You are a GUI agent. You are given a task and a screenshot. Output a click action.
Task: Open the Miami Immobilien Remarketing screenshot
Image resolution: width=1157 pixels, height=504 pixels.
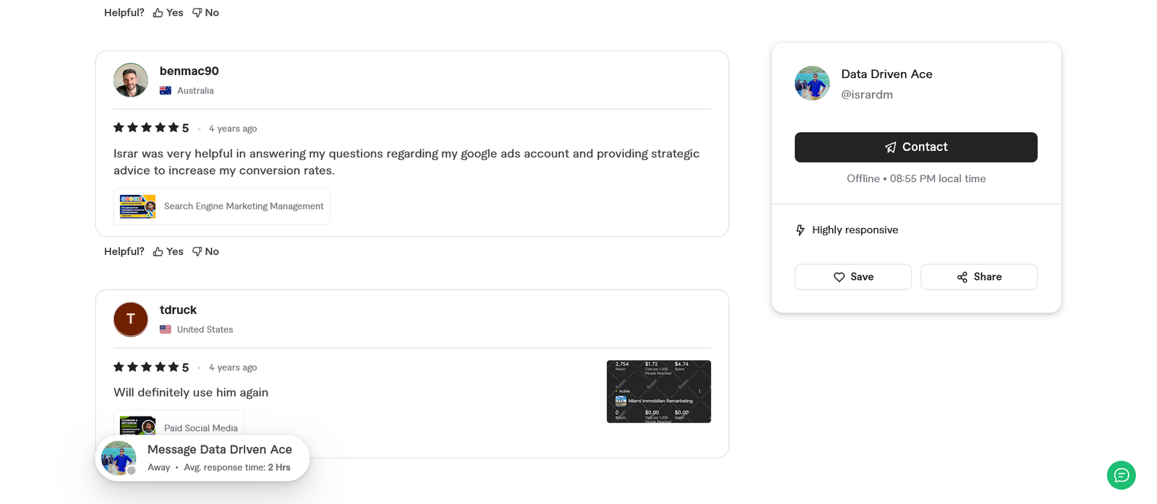[x=658, y=391]
